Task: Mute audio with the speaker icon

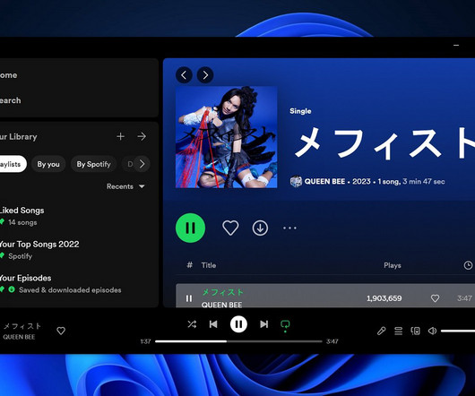Action: point(432,331)
